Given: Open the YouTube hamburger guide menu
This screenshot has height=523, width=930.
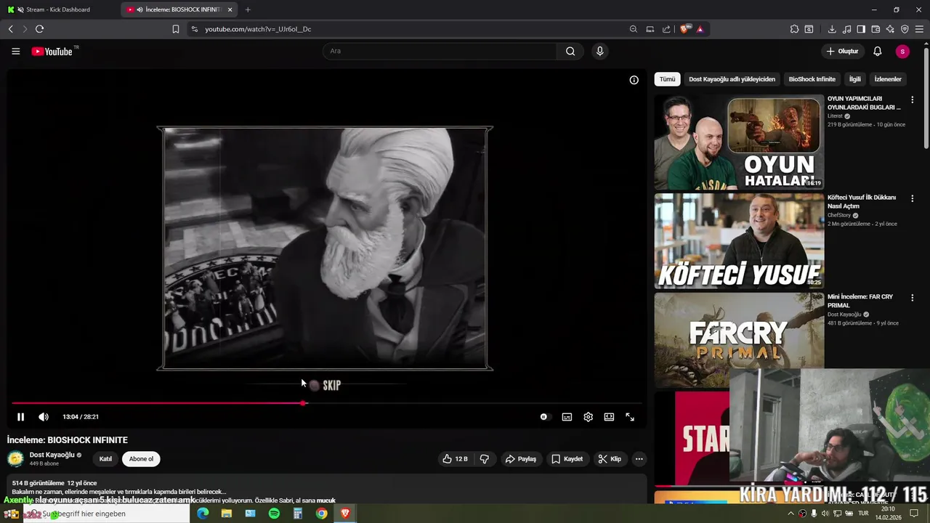Looking at the screenshot, I should 15,52.
